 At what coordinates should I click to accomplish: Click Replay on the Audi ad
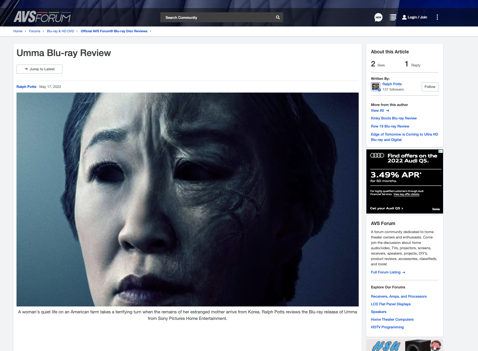[x=436, y=209]
